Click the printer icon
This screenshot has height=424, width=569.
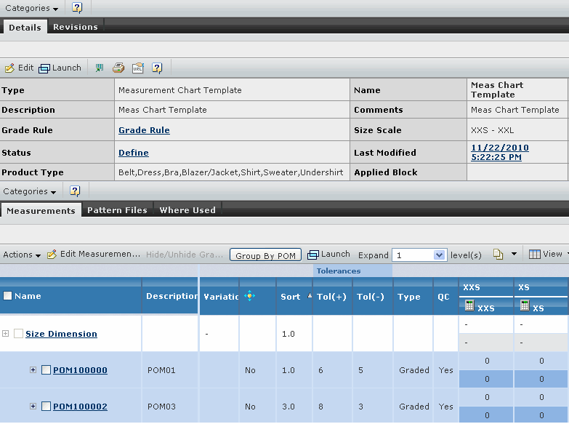tap(118, 68)
